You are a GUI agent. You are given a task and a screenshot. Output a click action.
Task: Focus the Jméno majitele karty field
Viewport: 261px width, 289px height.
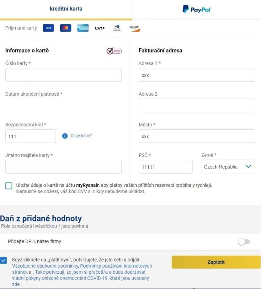[x=63, y=167]
